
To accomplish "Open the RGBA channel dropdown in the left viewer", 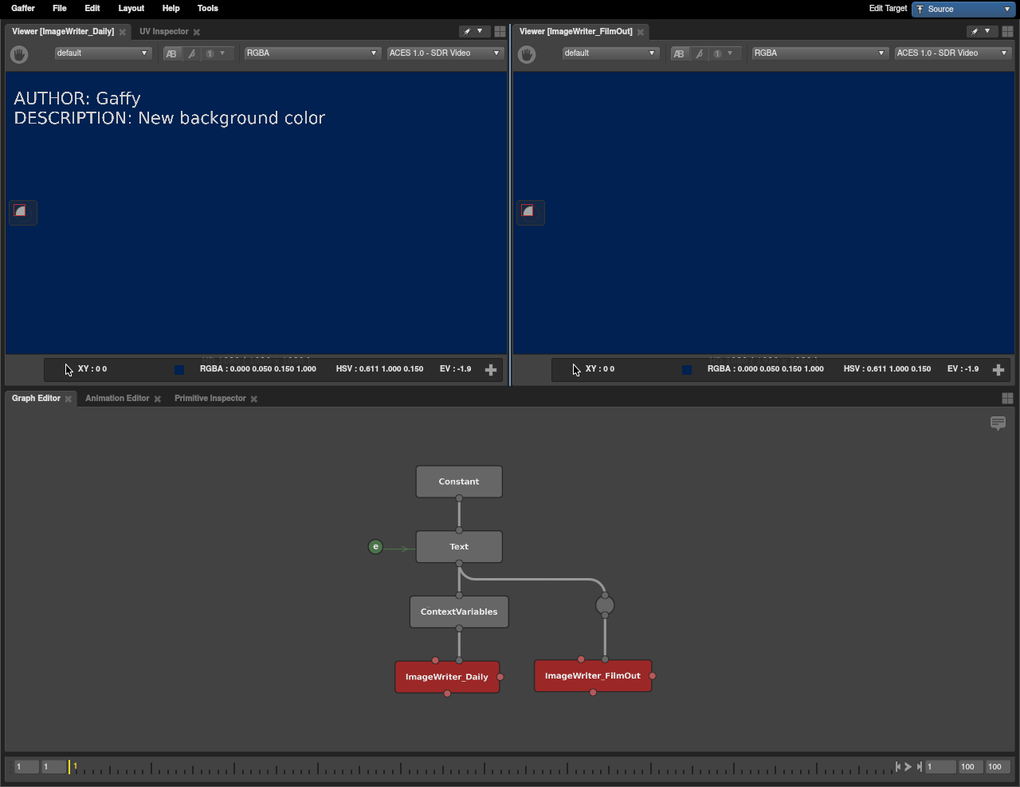I will point(312,53).
